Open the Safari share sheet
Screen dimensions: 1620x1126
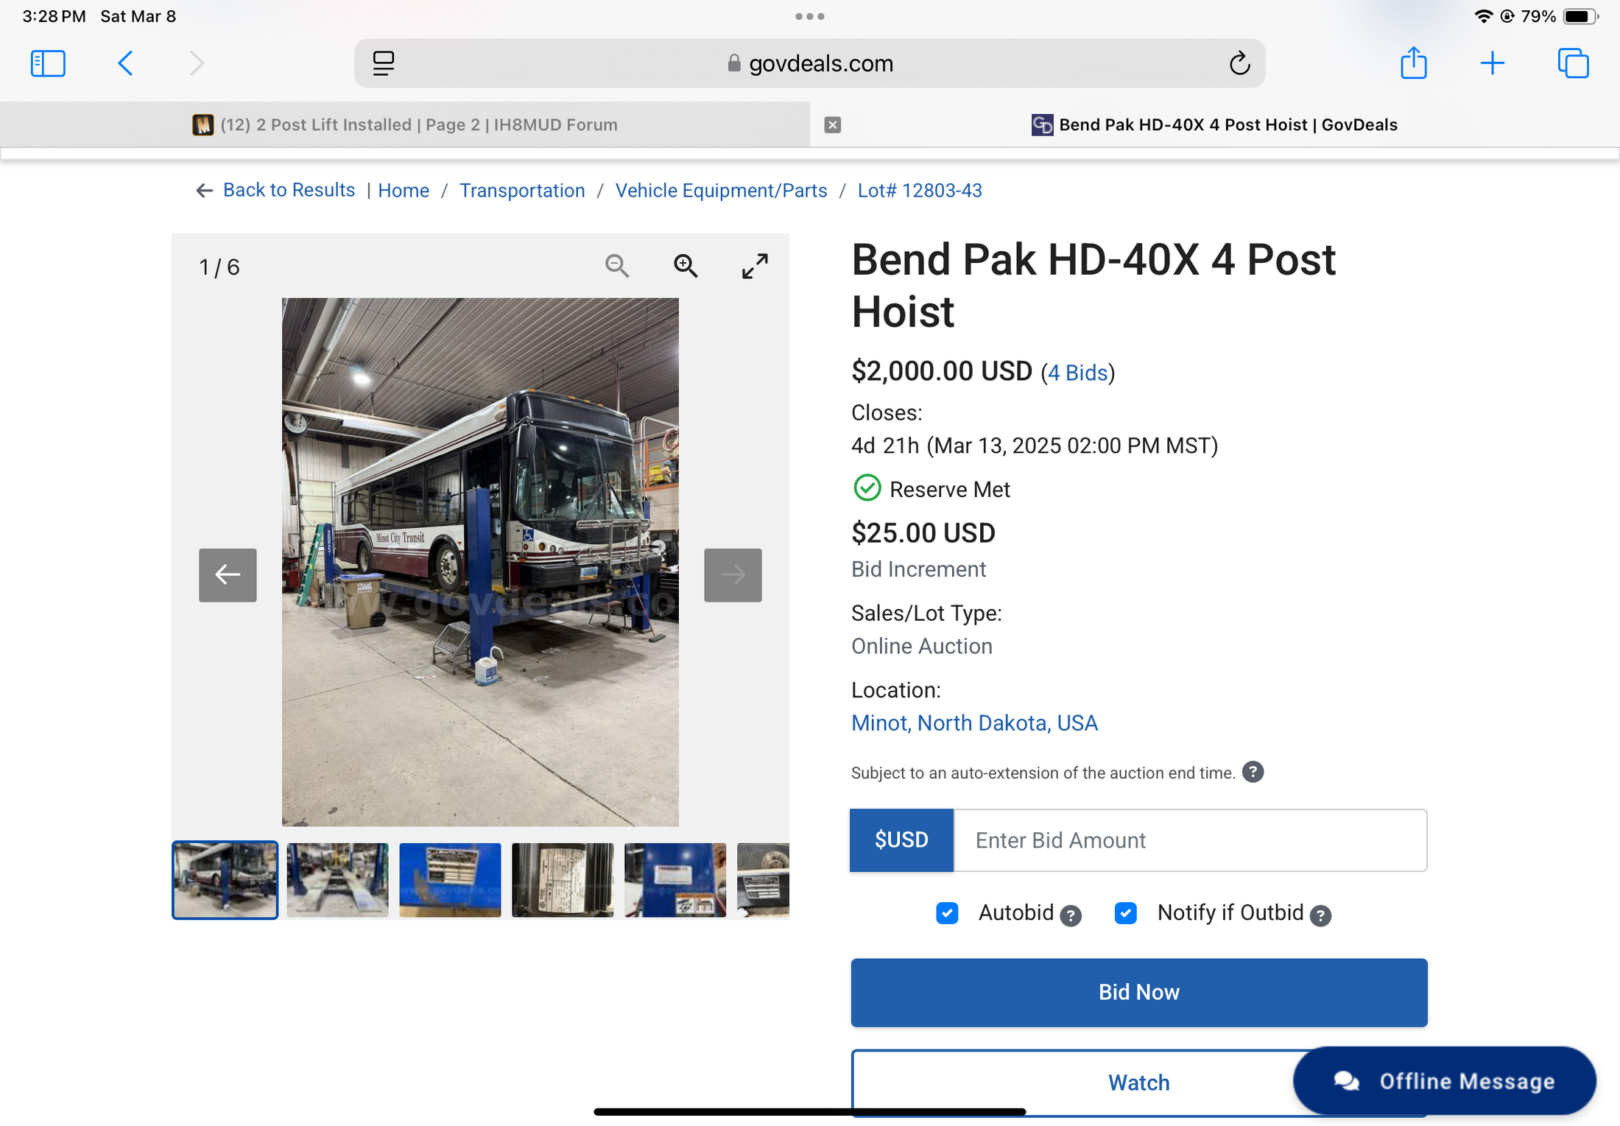tap(1413, 63)
